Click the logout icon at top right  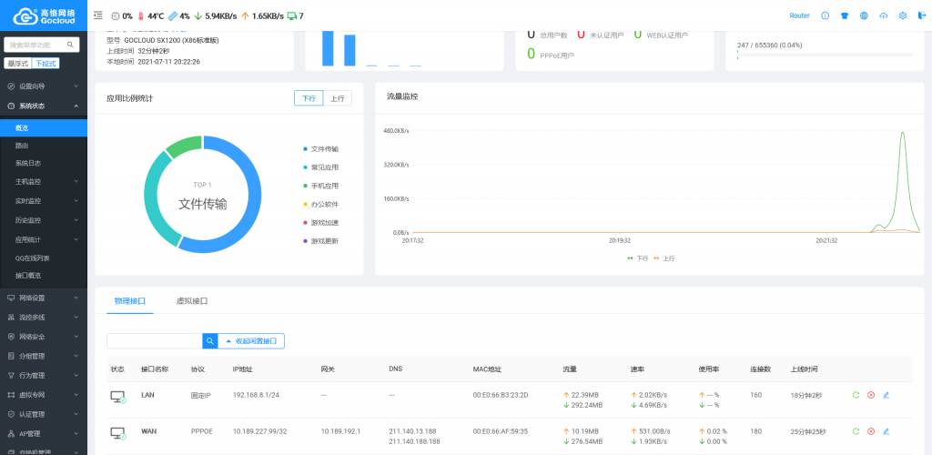point(922,16)
